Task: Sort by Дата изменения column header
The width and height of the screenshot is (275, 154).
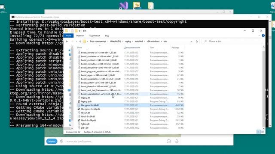Action: click(132, 47)
